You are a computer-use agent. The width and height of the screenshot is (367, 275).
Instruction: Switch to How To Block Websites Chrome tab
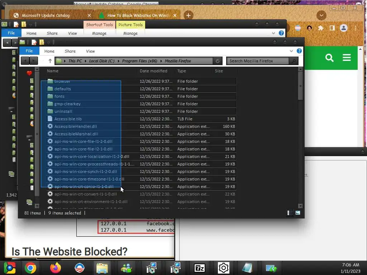coord(138,15)
